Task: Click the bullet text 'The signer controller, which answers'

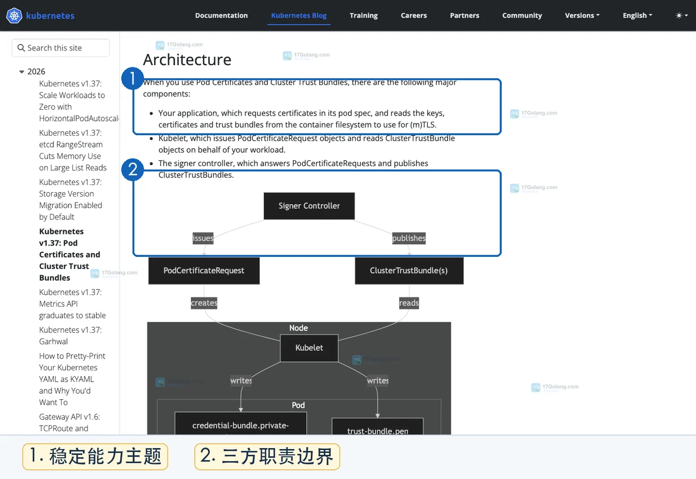Action: pos(293,169)
